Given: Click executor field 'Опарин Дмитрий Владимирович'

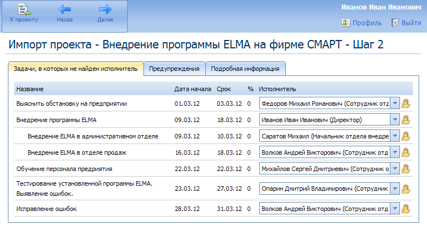Looking at the screenshot, I should 325,188.
